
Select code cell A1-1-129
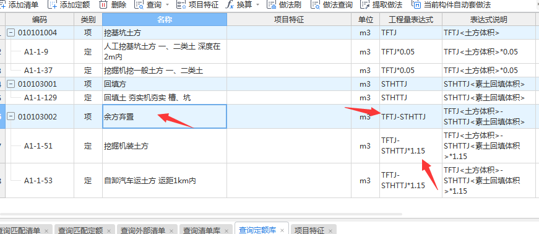[x=40, y=98]
